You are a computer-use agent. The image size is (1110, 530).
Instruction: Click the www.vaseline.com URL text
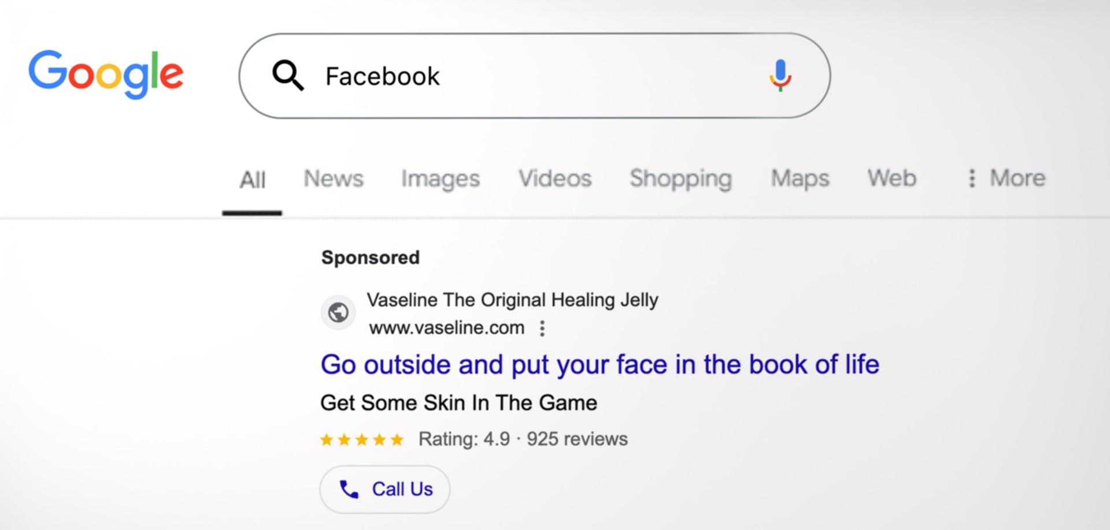point(447,328)
